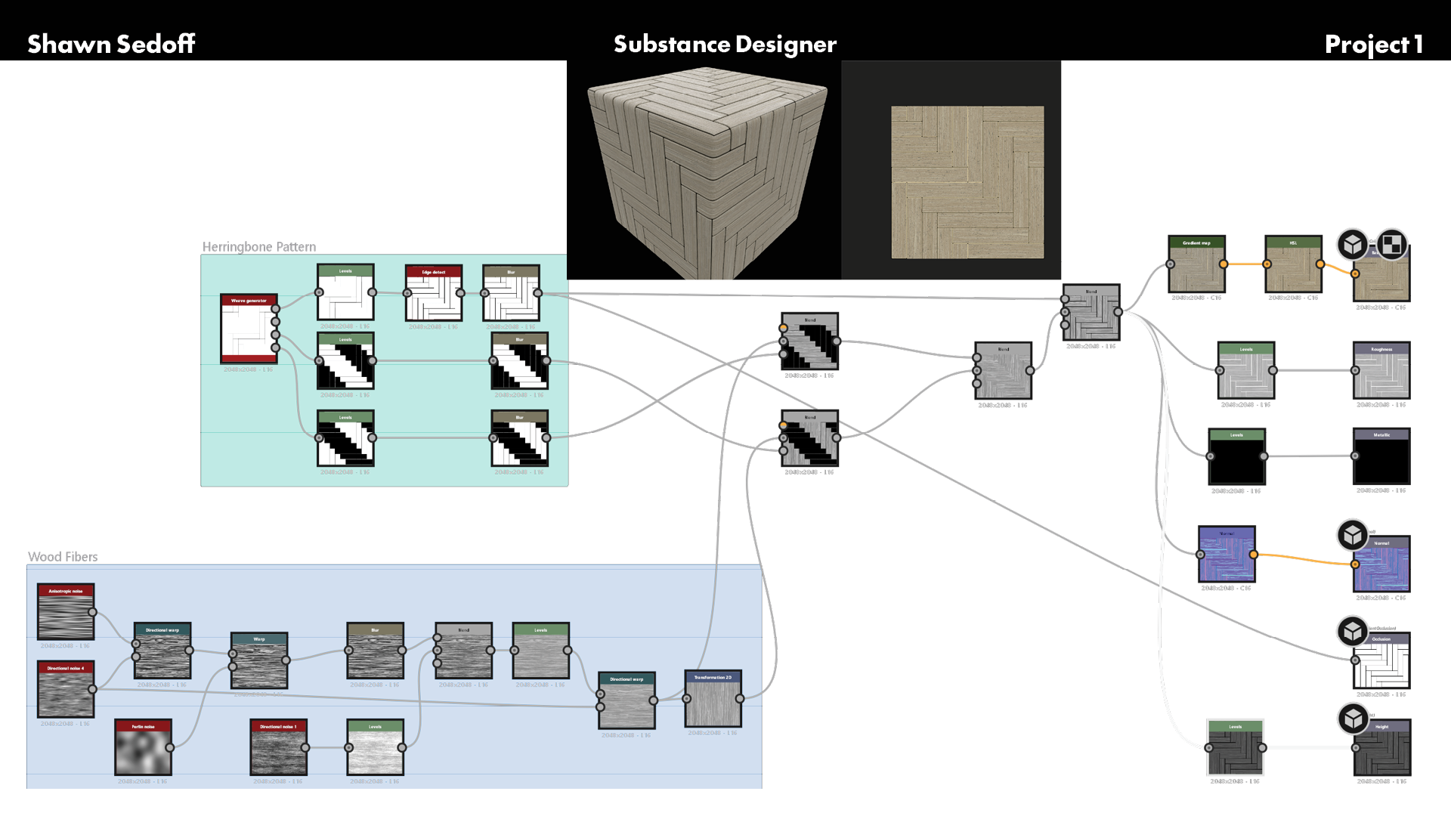Click the output connector of Gradient map node
Viewport: 1451px width, 816px height.
coord(1224,264)
